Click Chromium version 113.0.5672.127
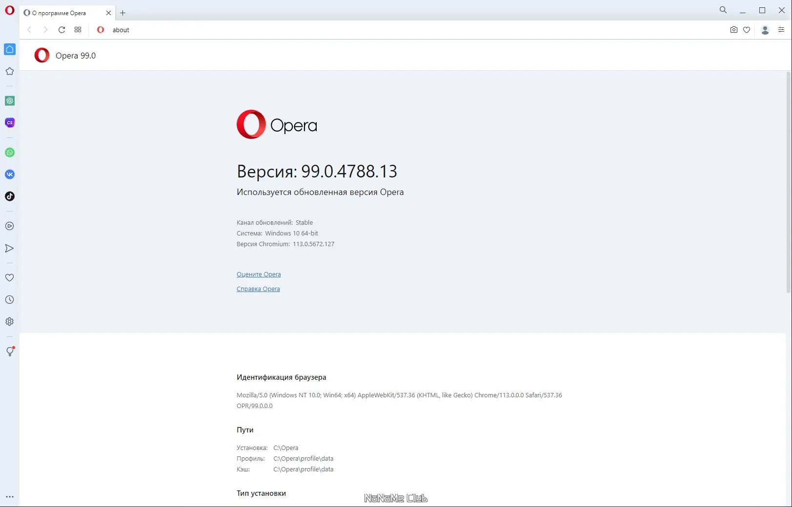 click(x=313, y=244)
